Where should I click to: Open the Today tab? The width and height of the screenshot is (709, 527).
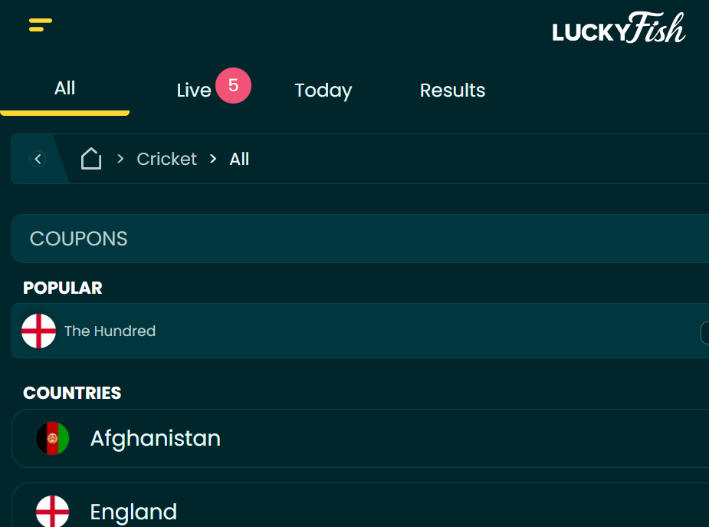click(323, 90)
